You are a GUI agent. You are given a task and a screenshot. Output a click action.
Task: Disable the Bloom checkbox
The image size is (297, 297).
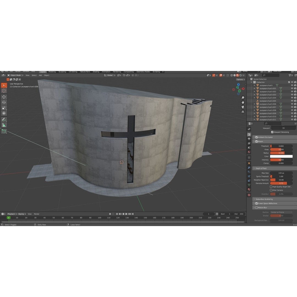[x=257, y=142]
